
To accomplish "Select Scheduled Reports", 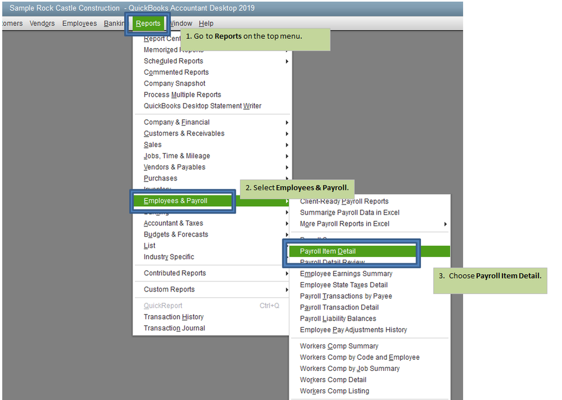I will (212, 61).
